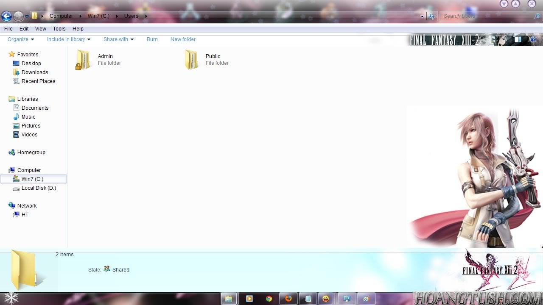
Task: Open the View menu
Action: pos(41,29)
